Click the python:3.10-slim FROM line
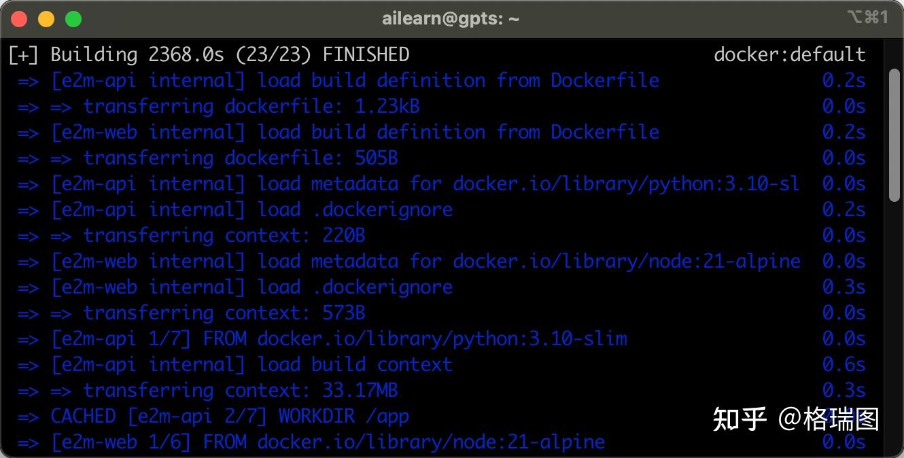The height and width of the screenshot is (458, 904). coord(338,339)
